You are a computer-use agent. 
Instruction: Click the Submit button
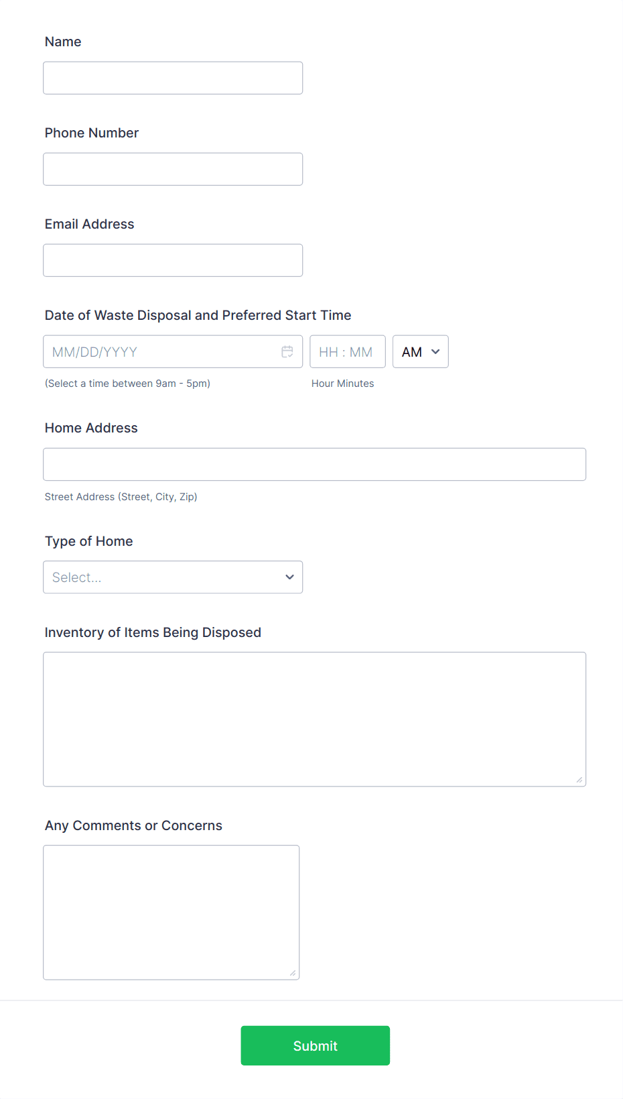pyautogui.click(x=315, y=1045)
